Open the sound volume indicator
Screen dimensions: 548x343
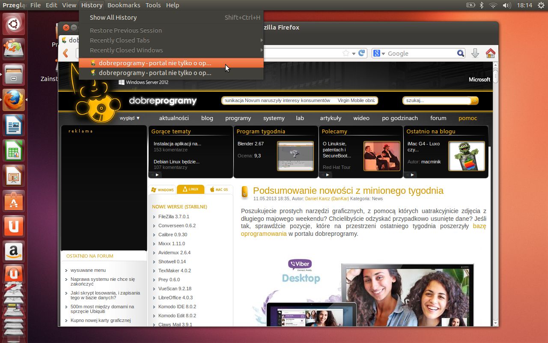pos(506,5)
